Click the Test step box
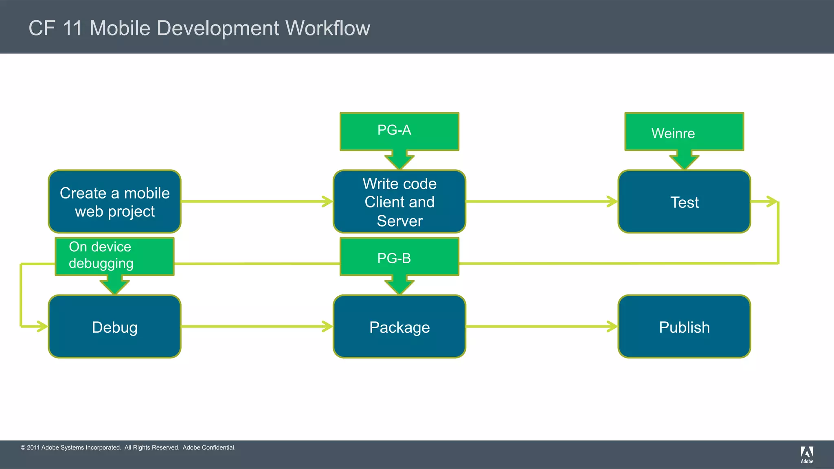The width and height of the screenshot is (834, 469). click(x=684, y=202)
